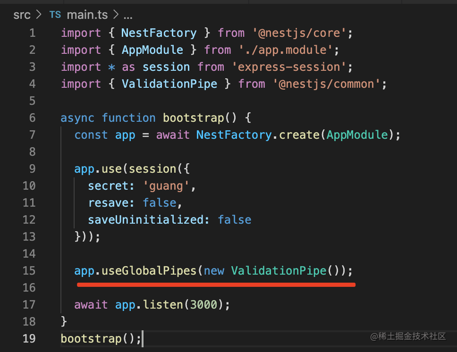This screenshot has height=352, width=457.
Task: Click the port number 3000
Action: click(203, 304)
